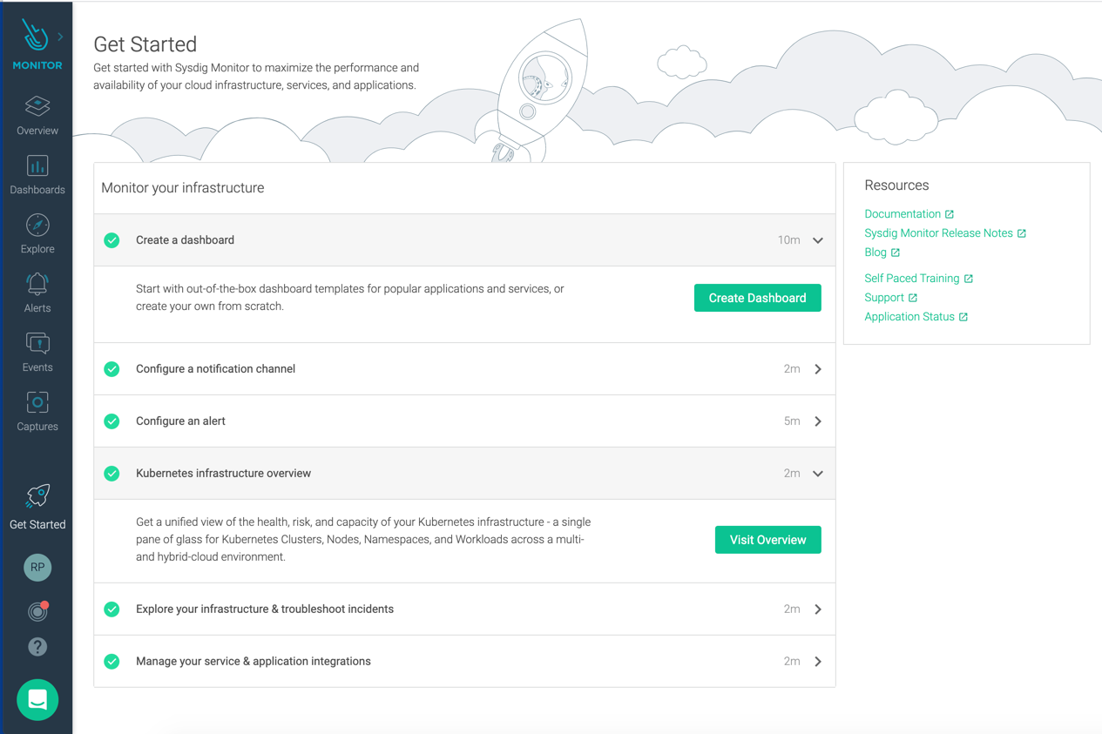The height and width of the screenshot is (734, 1102).
Task: Click the 5m duration on alert row
Action: point(792,421)
